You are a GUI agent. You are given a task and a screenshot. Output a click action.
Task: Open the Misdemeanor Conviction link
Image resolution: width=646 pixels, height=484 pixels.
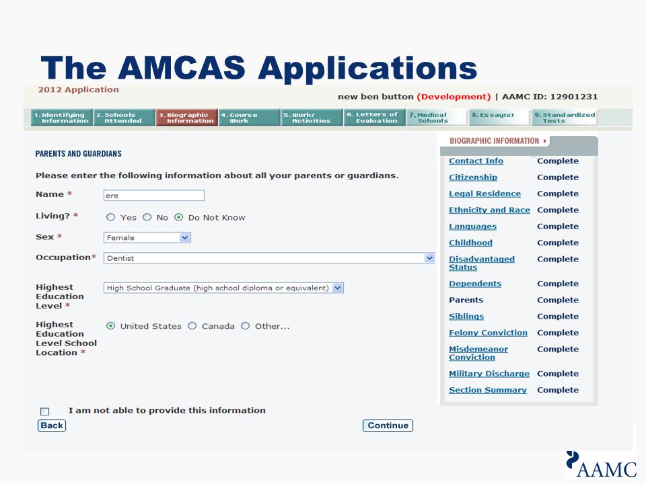(478, 353)
